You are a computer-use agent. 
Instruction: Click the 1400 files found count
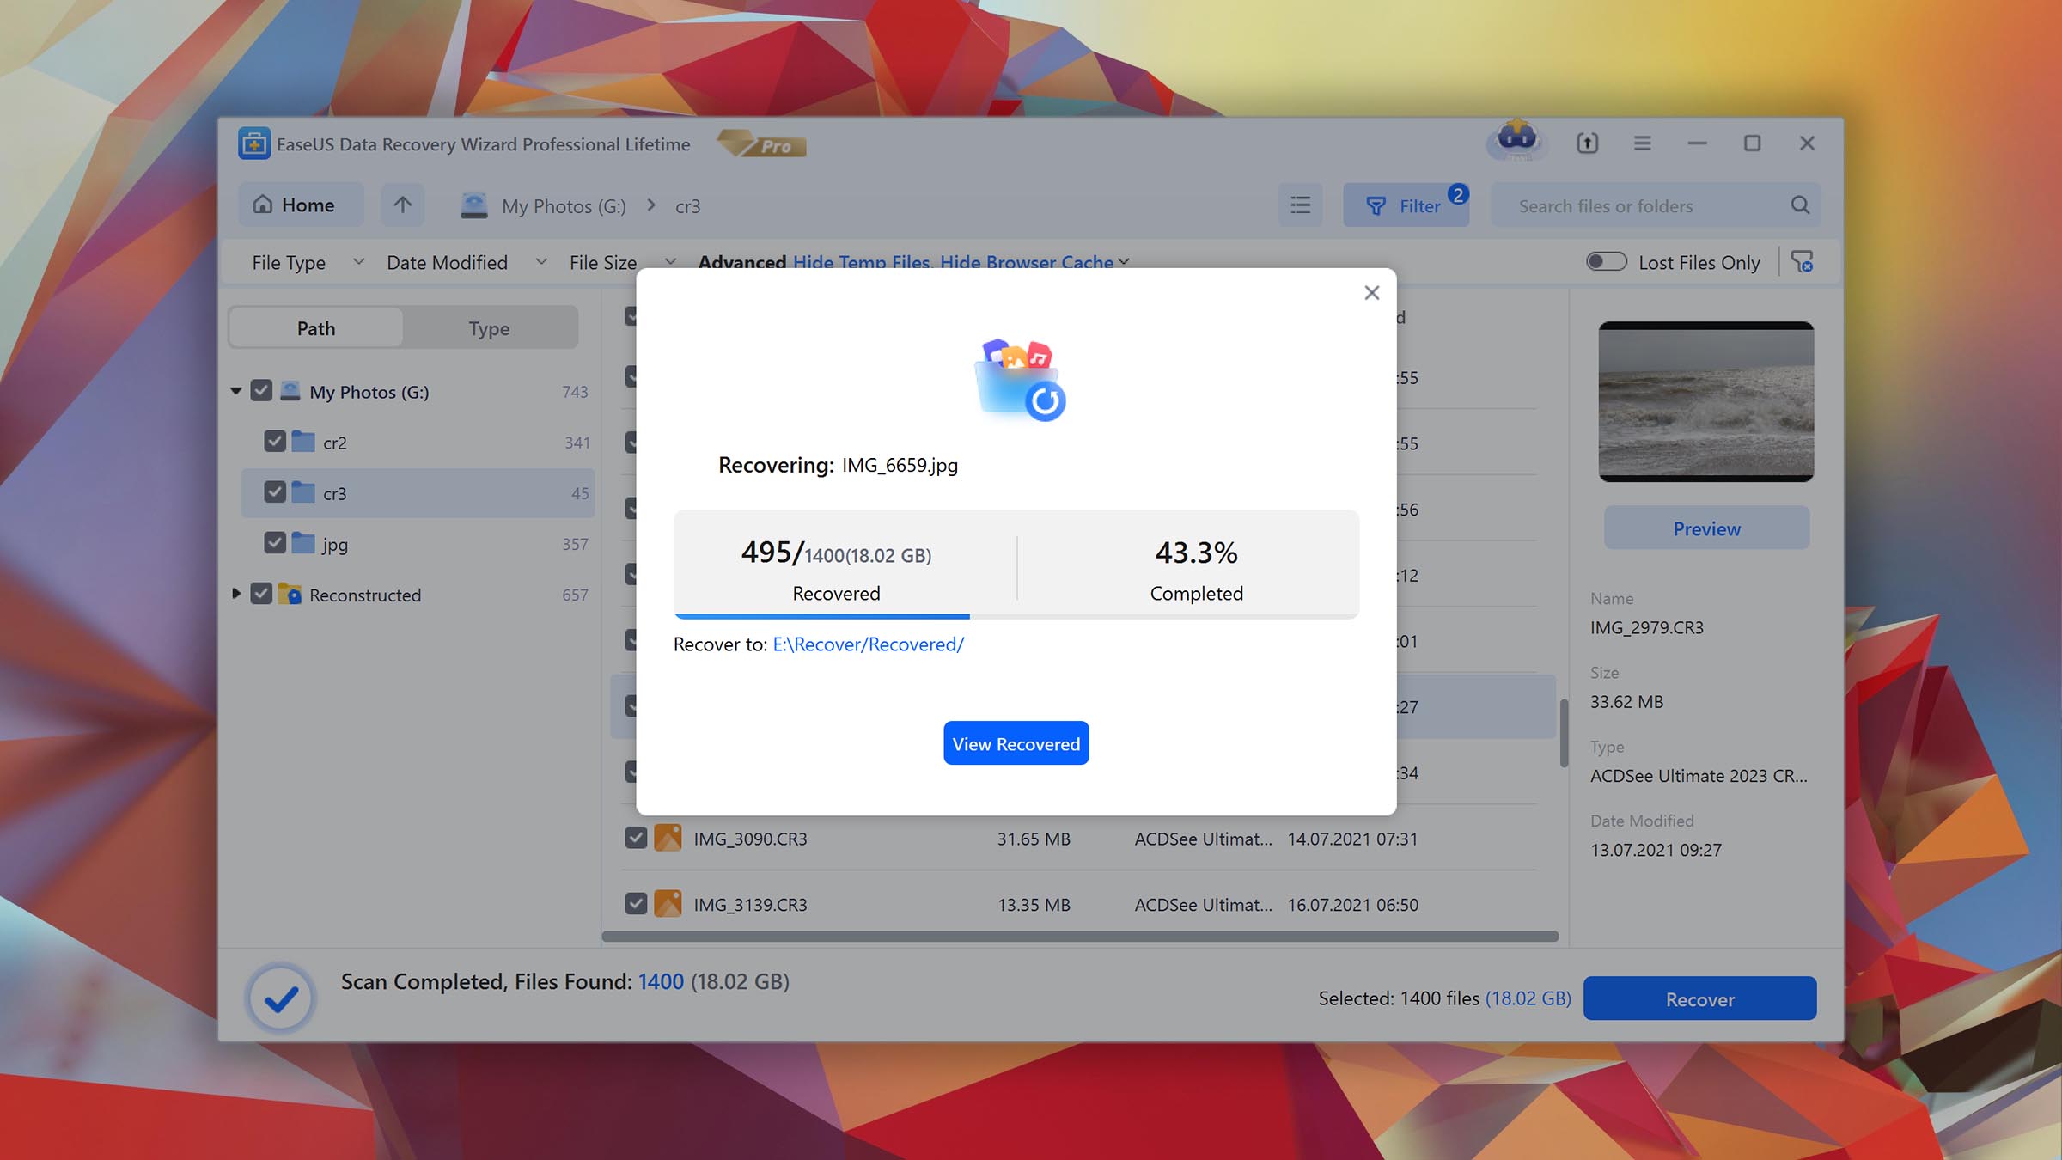coord(661,981)
